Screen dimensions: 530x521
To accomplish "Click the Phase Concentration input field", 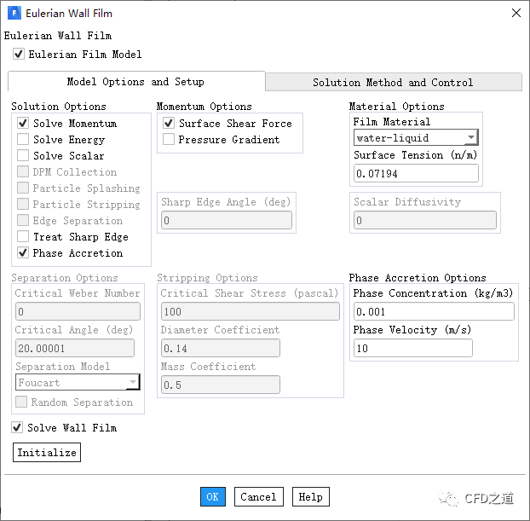I will (x=434, y=311).
